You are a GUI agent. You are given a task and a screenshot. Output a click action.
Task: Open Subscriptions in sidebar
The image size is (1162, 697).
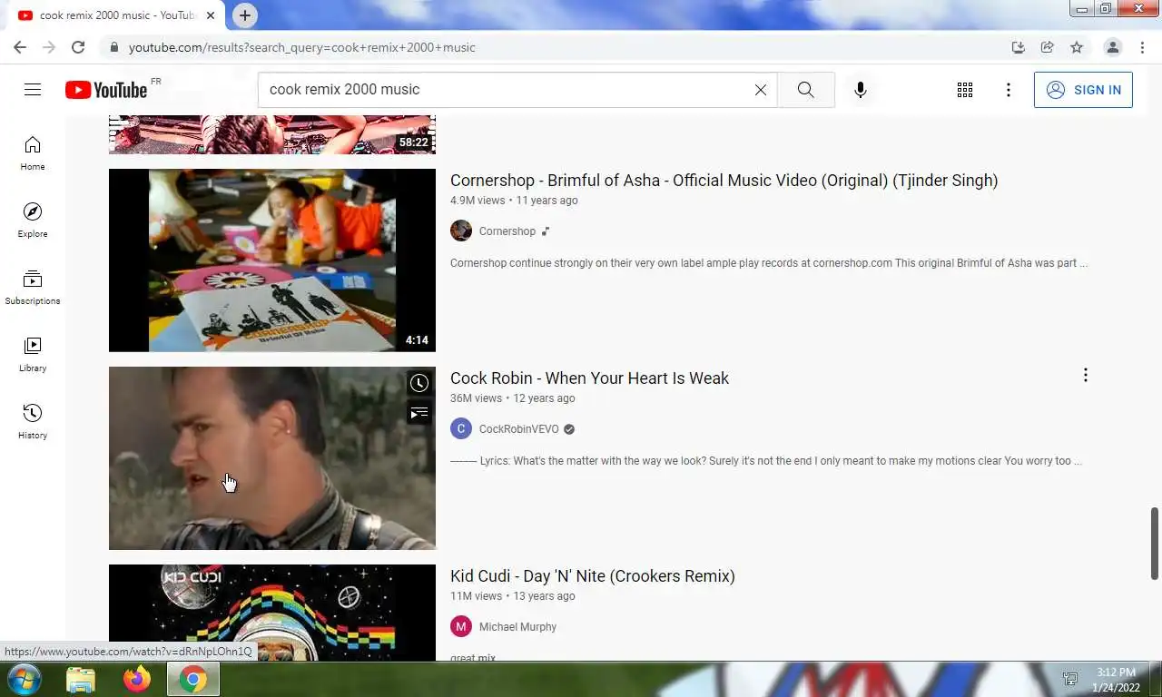[33, 288]
